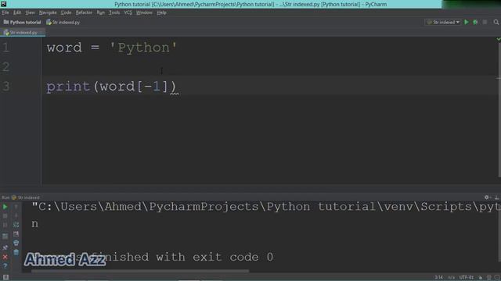Rerun using the Run panel green play icon
The image size is (501, 281).
(5, 207)
